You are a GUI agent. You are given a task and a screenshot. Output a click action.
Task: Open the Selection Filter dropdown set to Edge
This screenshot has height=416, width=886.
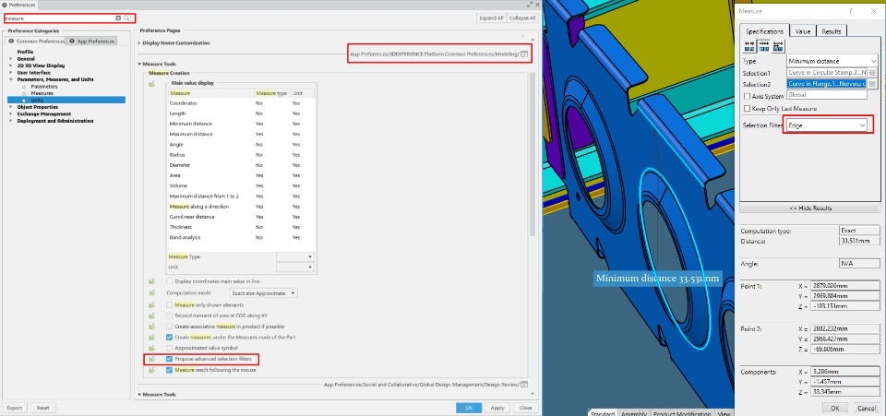click(x=827, y=125)
